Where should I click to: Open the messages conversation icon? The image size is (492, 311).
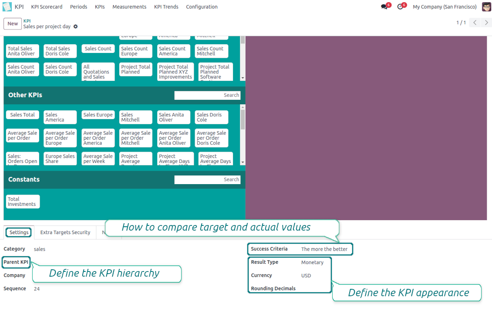[384, 7]
